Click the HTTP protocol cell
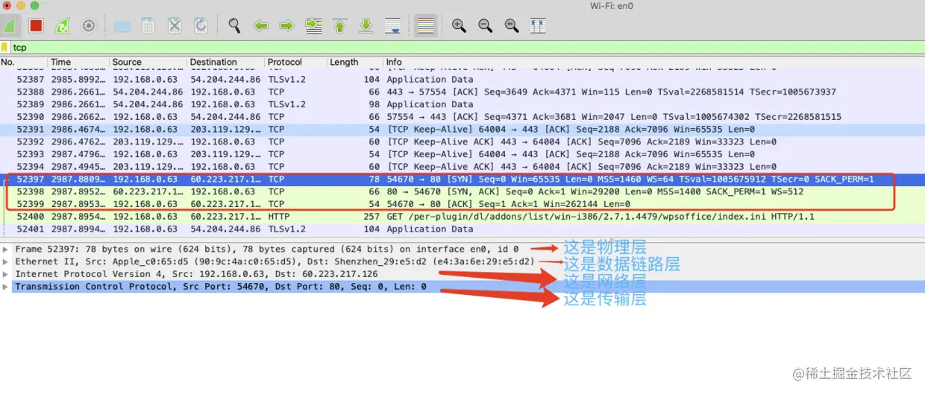 [280, 217]
